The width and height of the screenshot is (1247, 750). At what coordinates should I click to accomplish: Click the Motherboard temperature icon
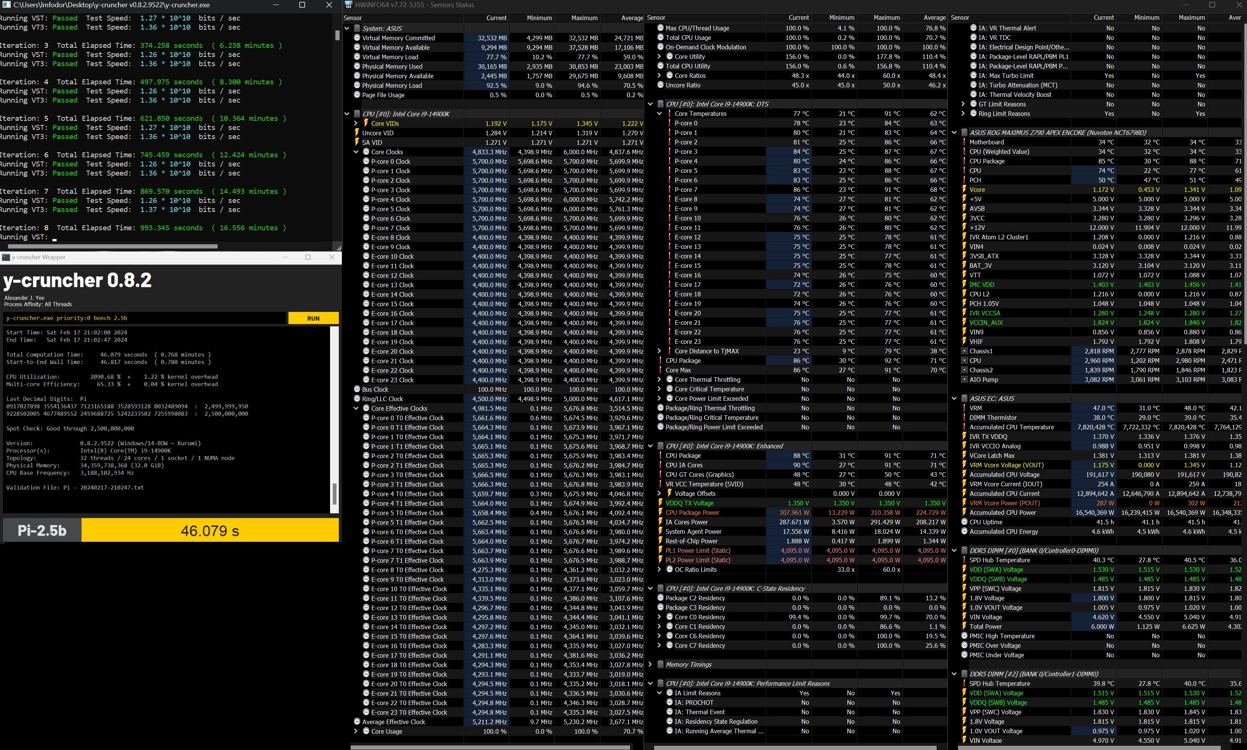tap(964, 142)
